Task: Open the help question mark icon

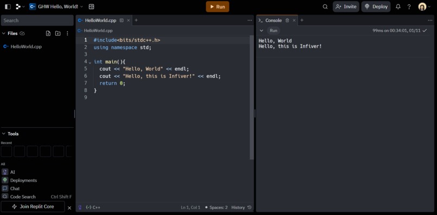Action: (409, 6)
